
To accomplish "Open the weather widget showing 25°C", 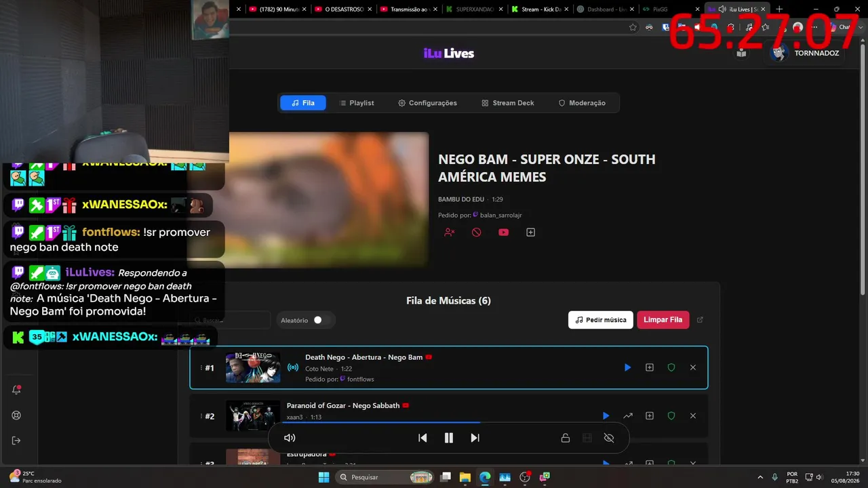I will (35, 477).
